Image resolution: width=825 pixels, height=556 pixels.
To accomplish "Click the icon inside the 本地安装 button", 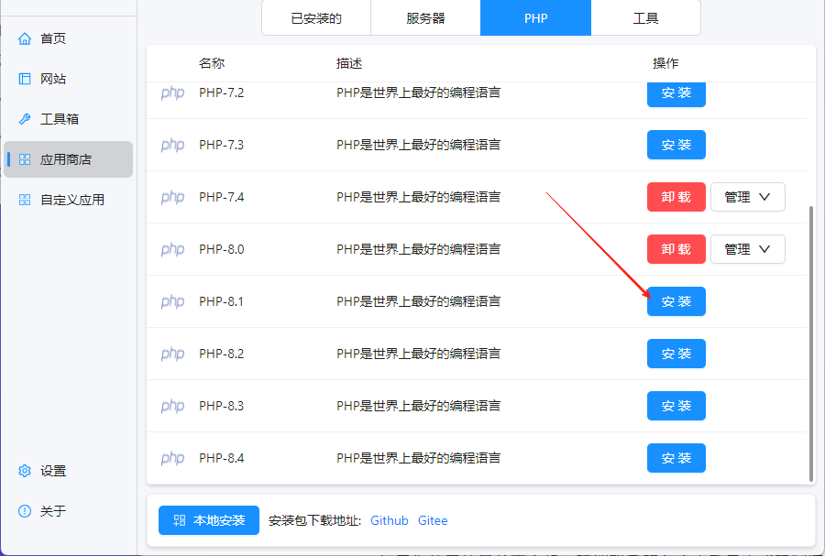I will click(x=180, y=520).
